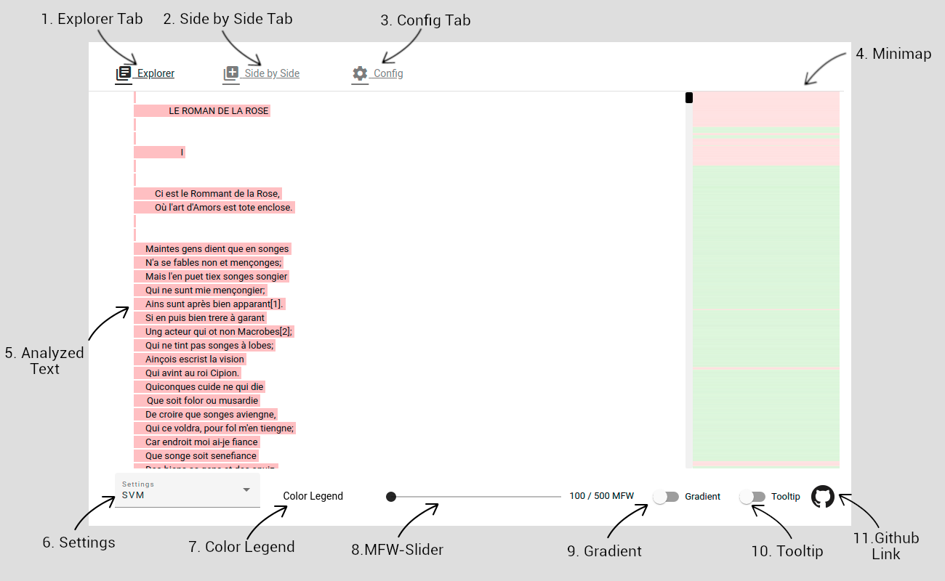Click line 'Que songe soit senefiance'
The image size is (945, 581).
pos(201,456)
